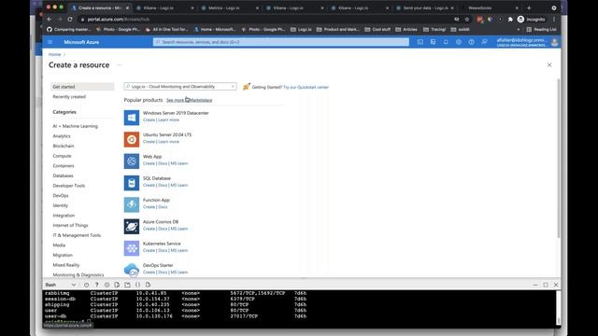The width and height of the screenshot is (598, 336).
Task: Click the Ubuntu Server 20.04 LTS icon
Action: point(132,139)
